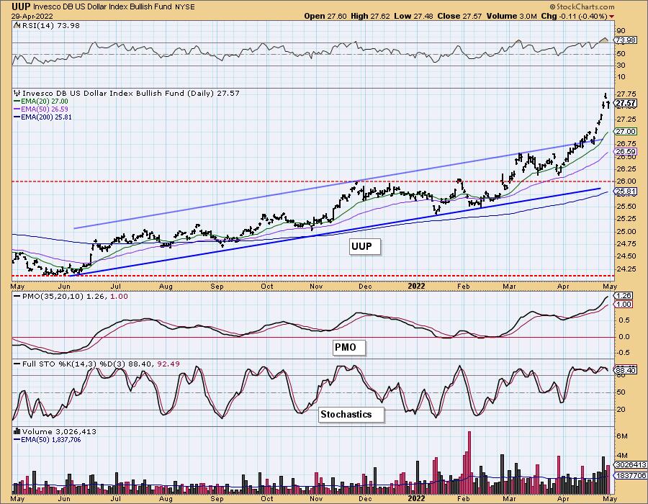Click the 27.57 last price tag
Screen dimensions: 648x504
click(626, 103)
